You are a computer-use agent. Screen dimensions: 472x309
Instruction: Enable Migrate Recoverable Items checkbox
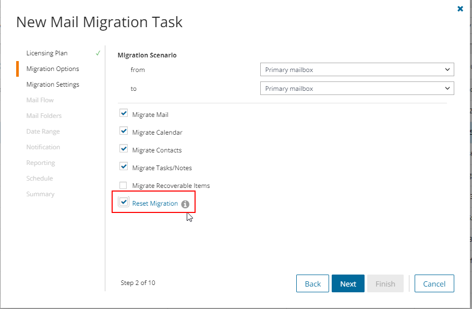[123, 185]
